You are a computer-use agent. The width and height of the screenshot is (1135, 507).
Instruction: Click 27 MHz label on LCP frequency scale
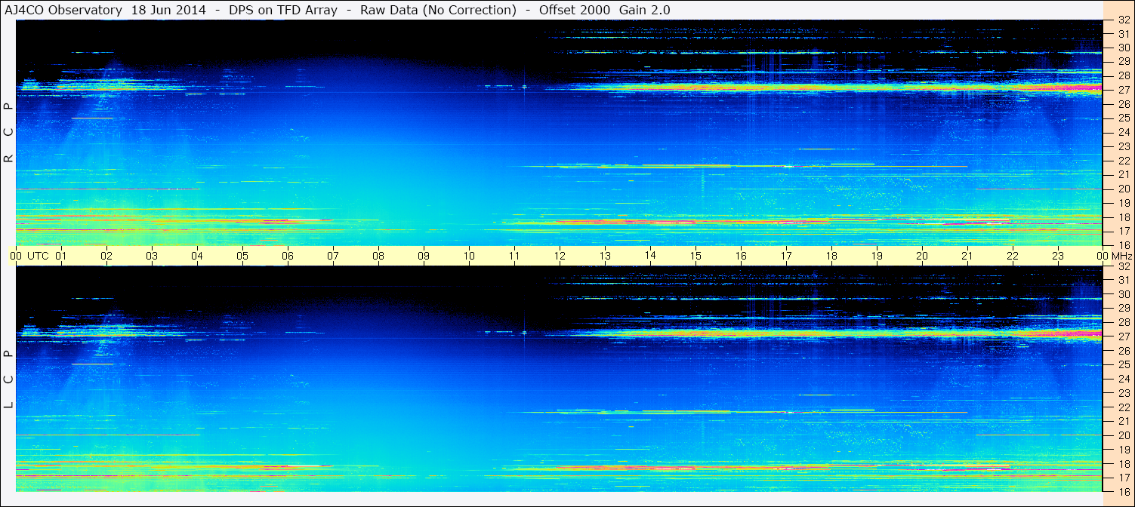pos(1123,336)
